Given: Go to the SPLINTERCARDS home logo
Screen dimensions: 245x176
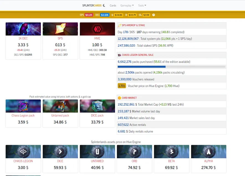Looking at the screenshot, I should [x=92, y=6].
